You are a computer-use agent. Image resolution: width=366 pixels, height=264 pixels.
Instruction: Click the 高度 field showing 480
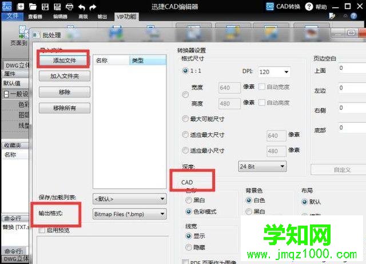pos(229,103)
